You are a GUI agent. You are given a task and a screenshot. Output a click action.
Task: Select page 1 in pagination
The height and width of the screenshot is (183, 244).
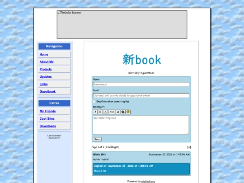point(189,147)
